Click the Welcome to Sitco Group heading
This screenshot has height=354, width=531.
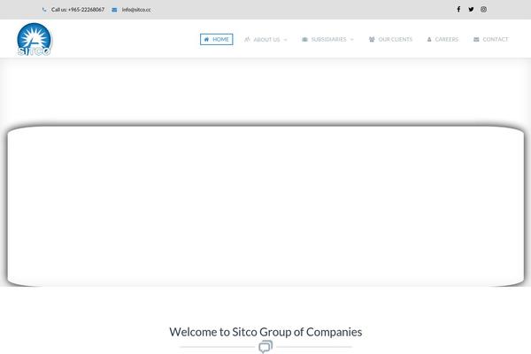(x=265, y=332)
